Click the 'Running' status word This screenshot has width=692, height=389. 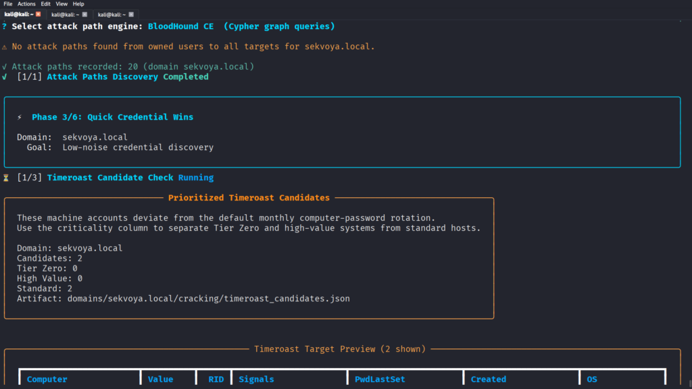click(195, 178)
